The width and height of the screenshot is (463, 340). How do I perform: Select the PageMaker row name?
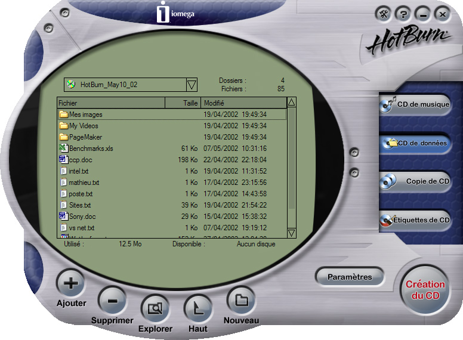85,137
